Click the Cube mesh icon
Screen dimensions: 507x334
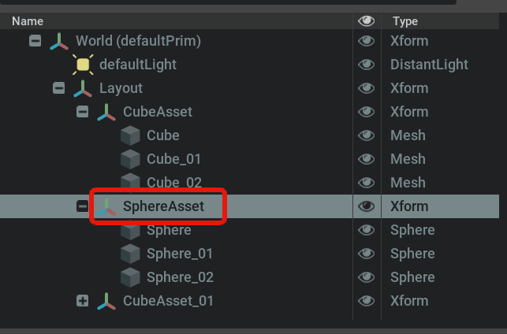coord(130,135)
